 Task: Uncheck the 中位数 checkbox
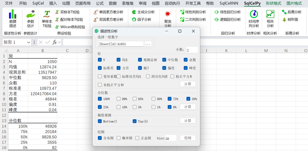(164, 60)
